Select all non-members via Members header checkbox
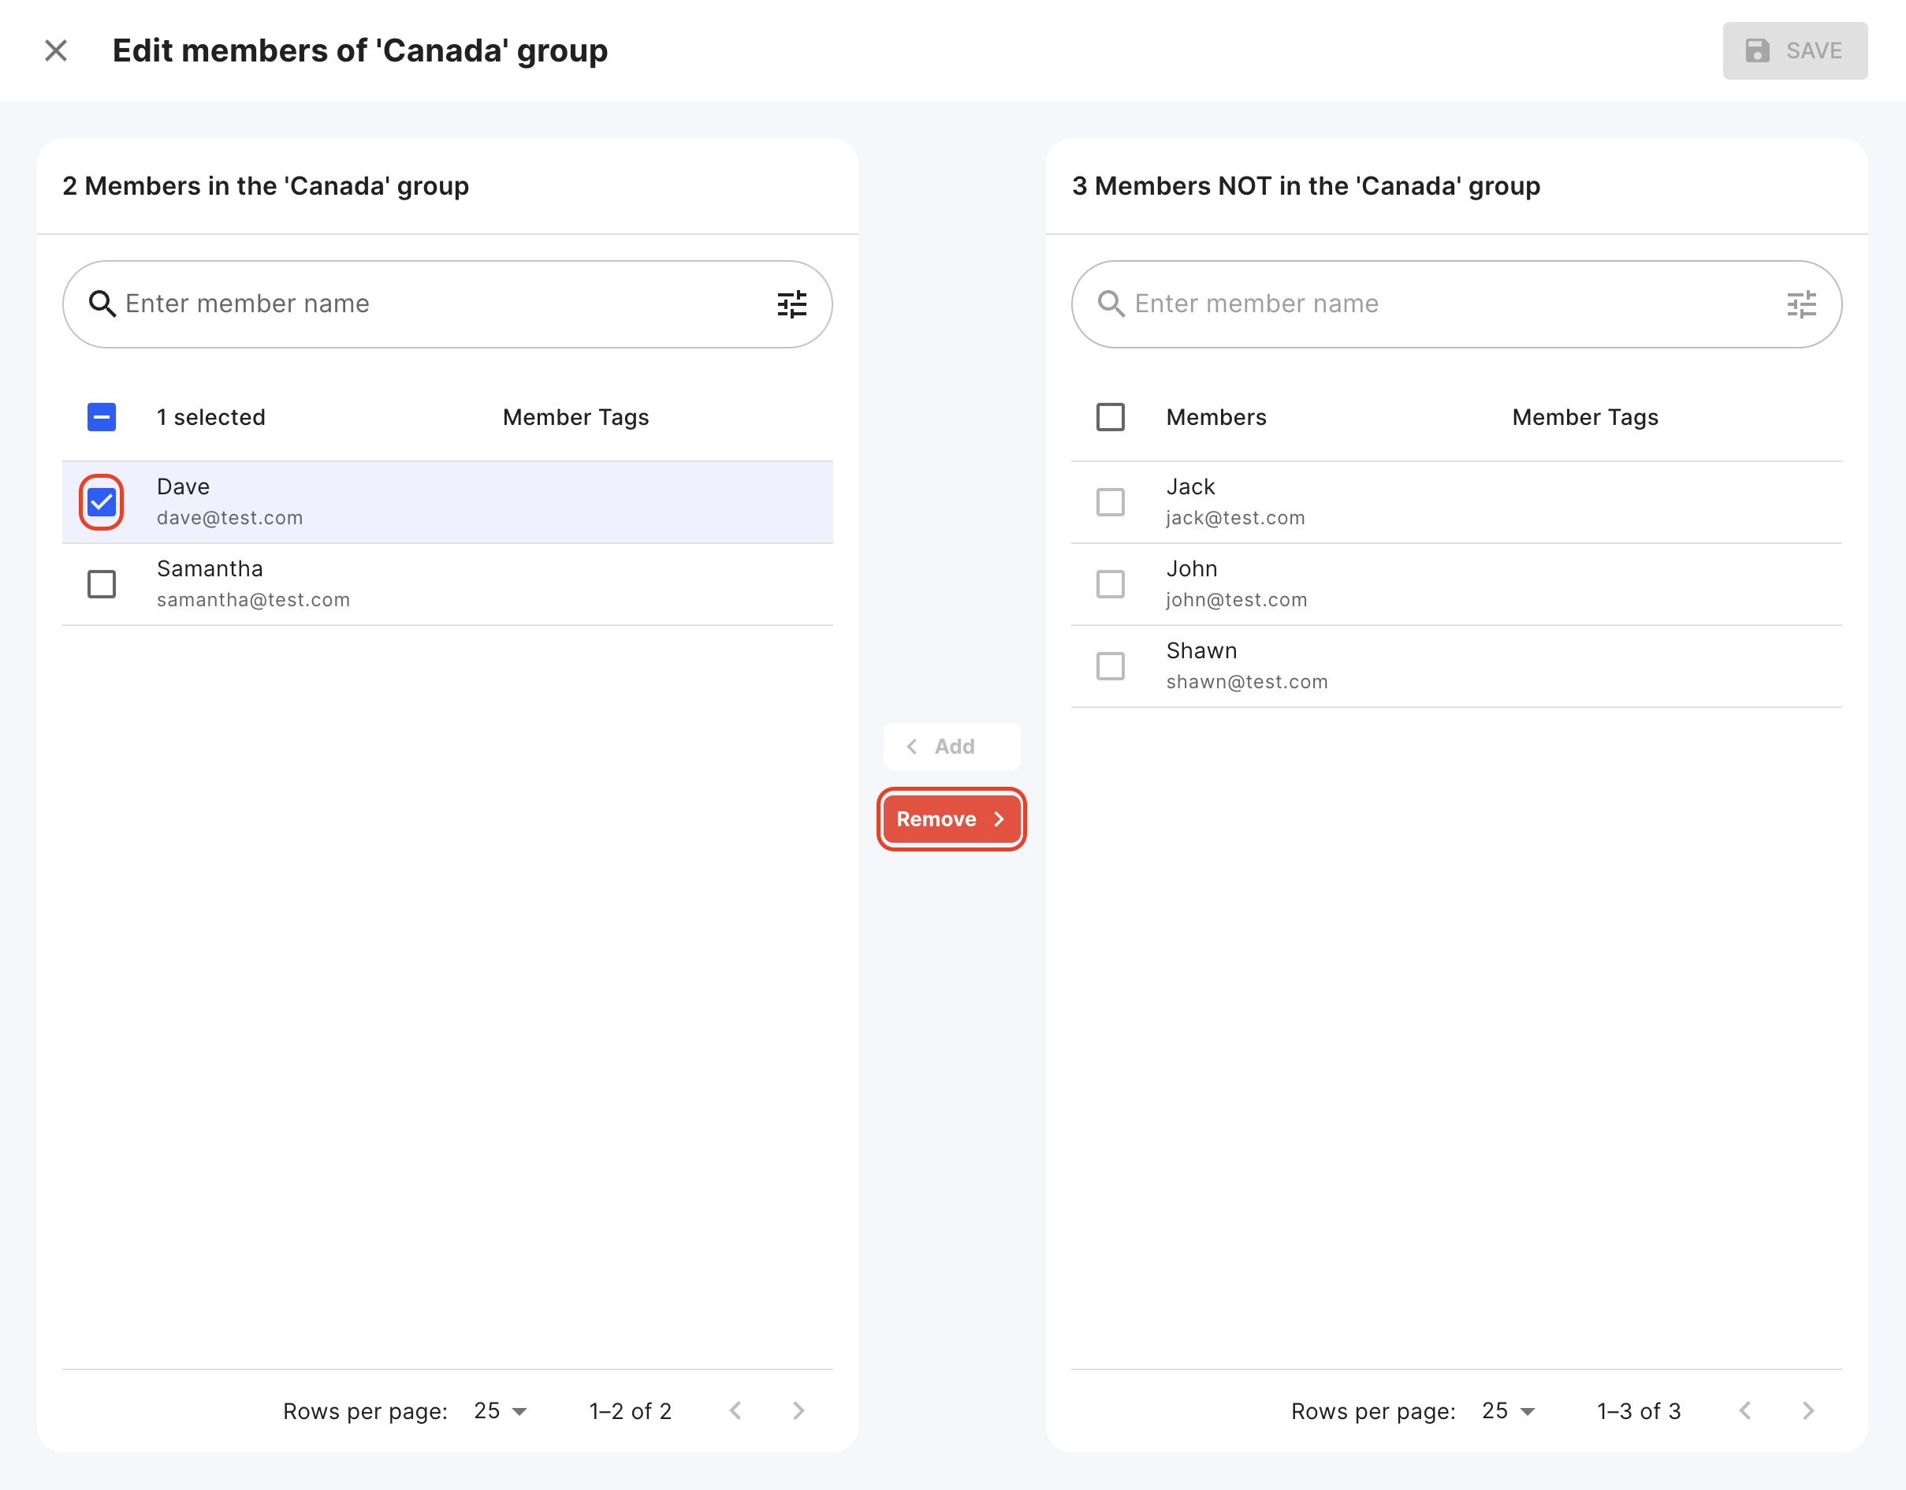The width and height of the screenshot is (1906, 1490). (1110, 417)
